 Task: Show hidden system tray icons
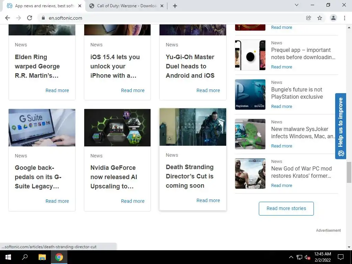(291, 257)
